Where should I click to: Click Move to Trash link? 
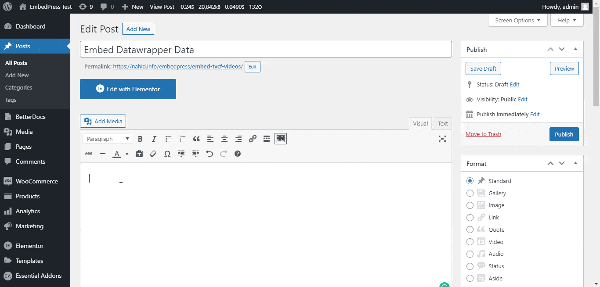[x=483, y=134]
